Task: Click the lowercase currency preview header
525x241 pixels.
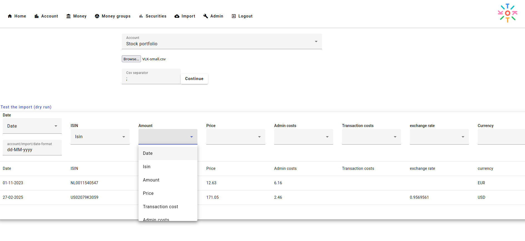Action: pos(485,168)
